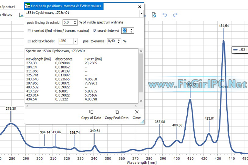The height and width of the screenshot is (165, 248).
Task: Open the LIBS text labels dropdown
Action: coord(75,41)
